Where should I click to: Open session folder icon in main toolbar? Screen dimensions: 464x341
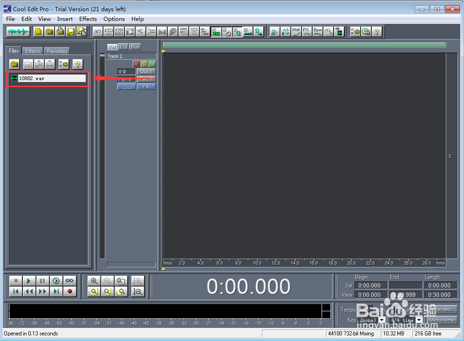pyautogui.click(x=49, y=31)
